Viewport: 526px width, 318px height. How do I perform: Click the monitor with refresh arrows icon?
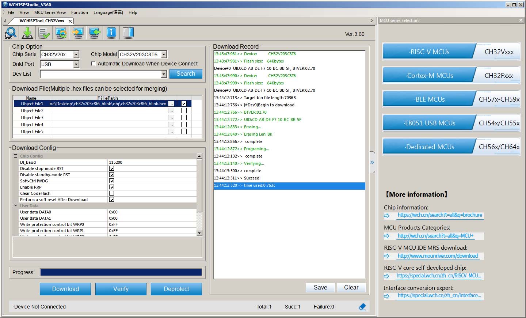tap(61, 33)
